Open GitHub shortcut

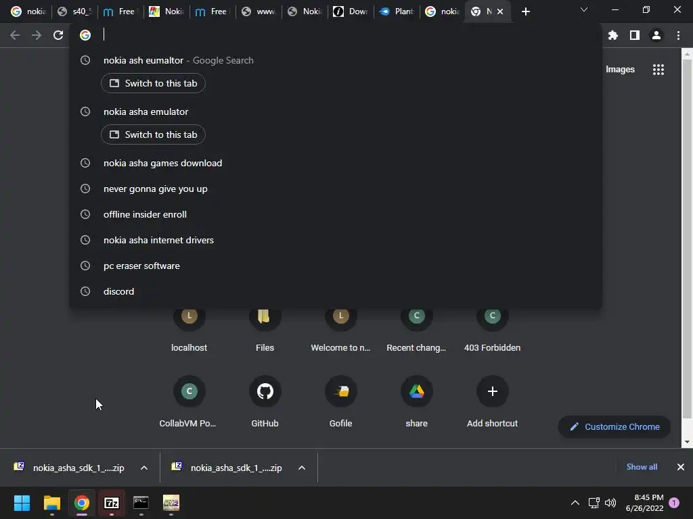point(265,401)
